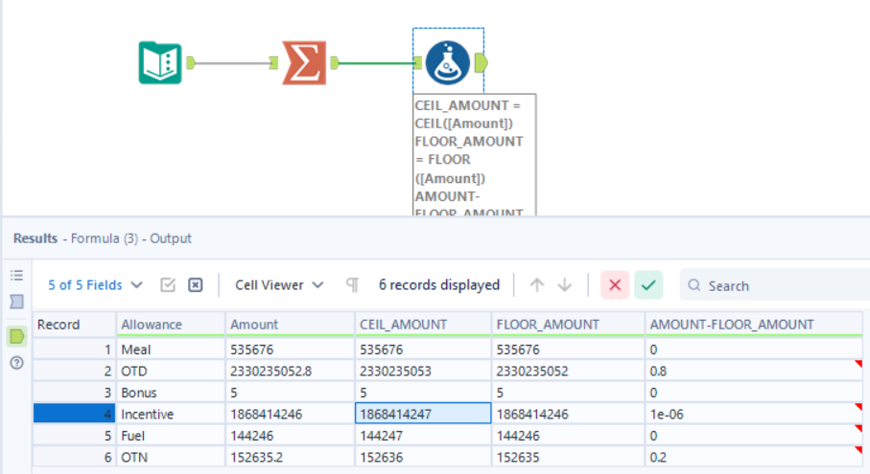Screen dimensions: 870x474
Task: Click the down arrow next record button
Action: click(x=565, y=285)
